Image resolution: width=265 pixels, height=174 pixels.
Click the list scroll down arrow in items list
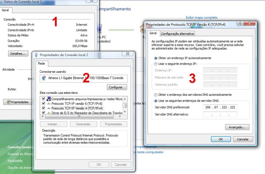[x=125, y=112]
